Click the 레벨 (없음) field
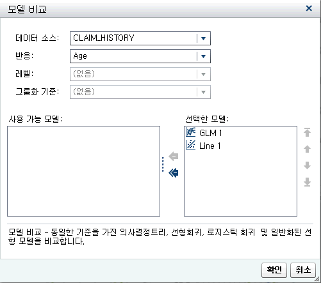 click(x=140, y=74)
